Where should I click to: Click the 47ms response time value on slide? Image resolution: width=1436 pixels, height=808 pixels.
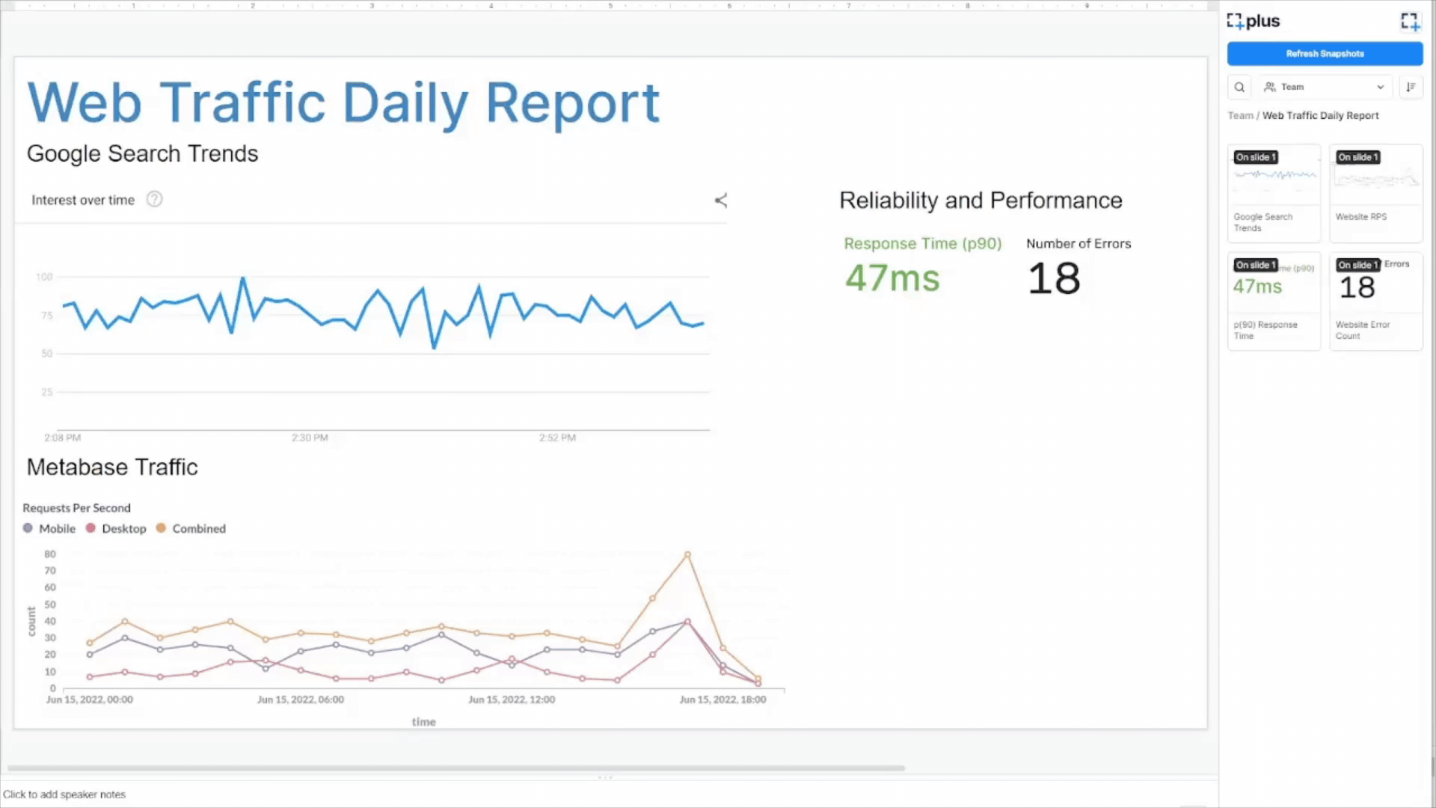click(892, 278)
